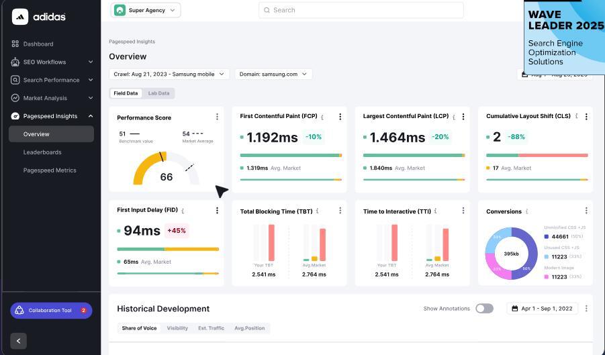
Task: Click the Dashboard grid icon in sidebar
Action: point(15,44)
